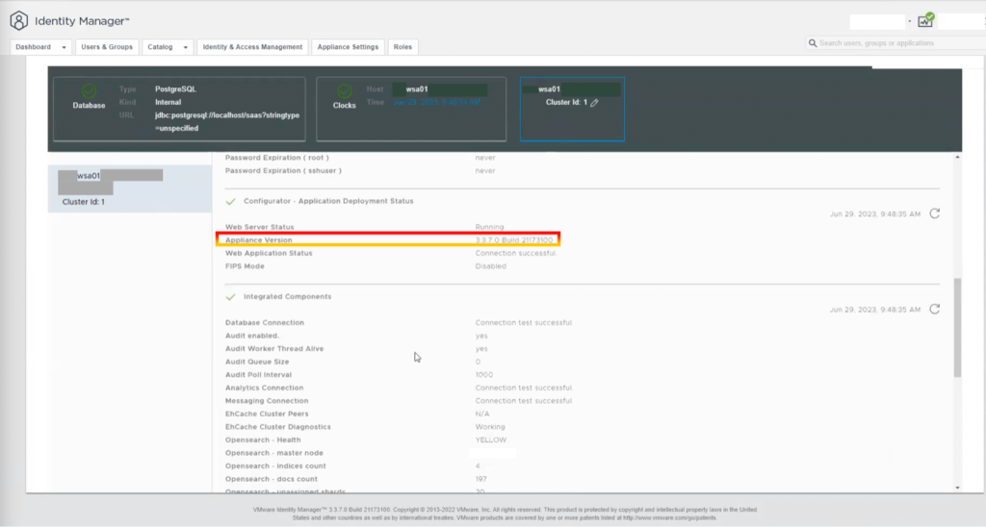This screenshot has height=528, width=986.
Task: Open the Users & Groups tab
Action: coord(107,47)
